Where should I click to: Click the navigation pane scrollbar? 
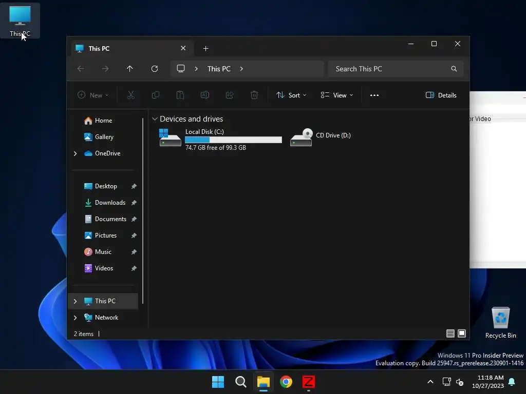[x=143, y=210]
